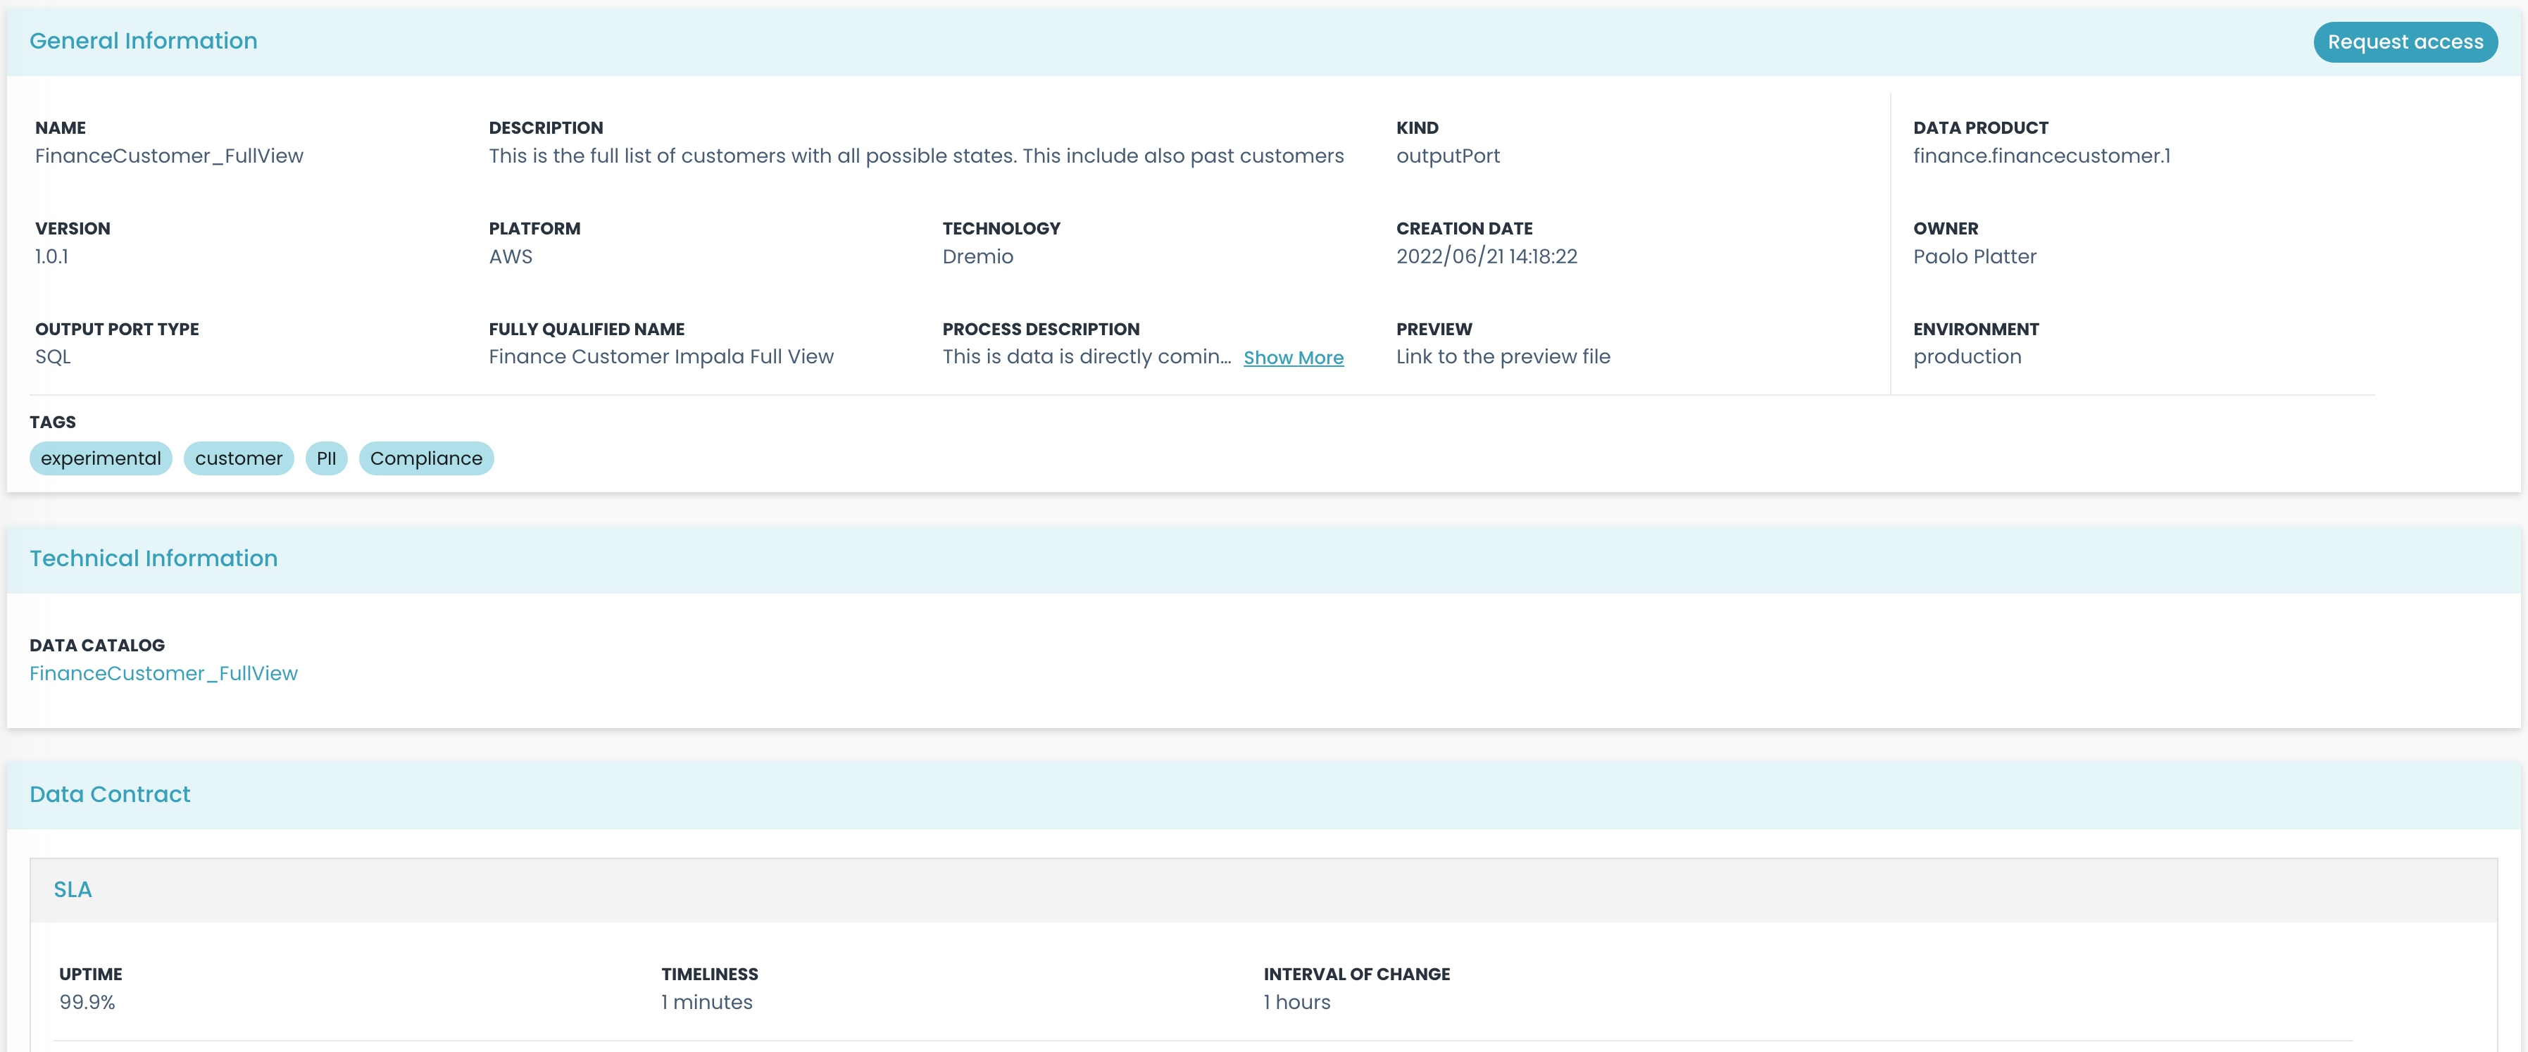Click the interval of change value 1 hours
Image resolution: width=2528 pixels, height=1052 pixels.
pos(1296,1002)
